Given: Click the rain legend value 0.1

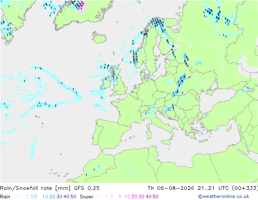Looking at the screenshot, I should click(x=17, y=197).
